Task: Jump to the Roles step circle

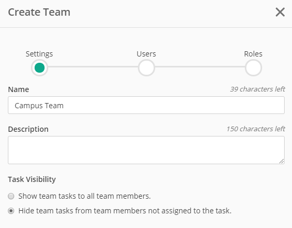Action: coord(253,67)
